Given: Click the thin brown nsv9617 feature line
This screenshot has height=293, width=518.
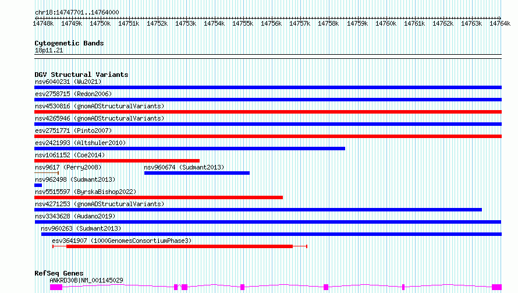Looking at the screenshot, I should pyautogui.click(x=47, y=172).
